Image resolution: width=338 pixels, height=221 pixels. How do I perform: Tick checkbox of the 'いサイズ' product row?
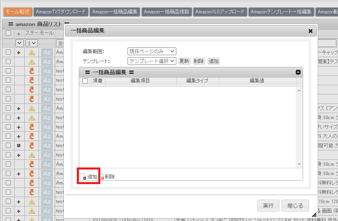click(9, 127)
